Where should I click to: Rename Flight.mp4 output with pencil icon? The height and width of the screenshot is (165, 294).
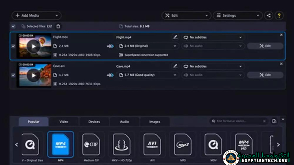(175, 37)
